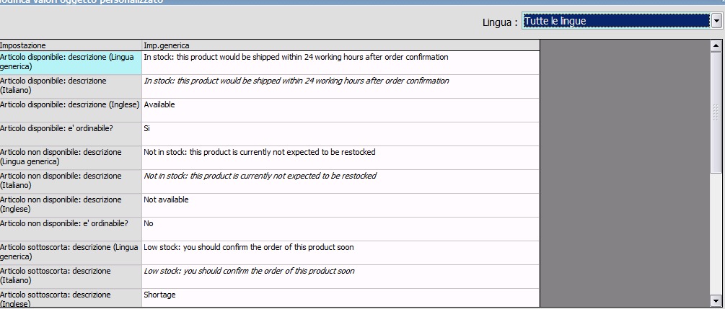Select the 'Impostazione' column header
Screen dimensions: 725x309
[x=71, y=45]
